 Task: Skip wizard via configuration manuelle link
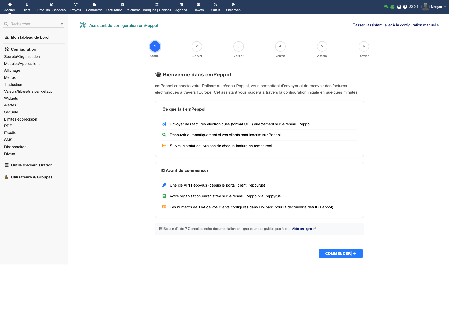pyautogui.click(x=395, y=25)
